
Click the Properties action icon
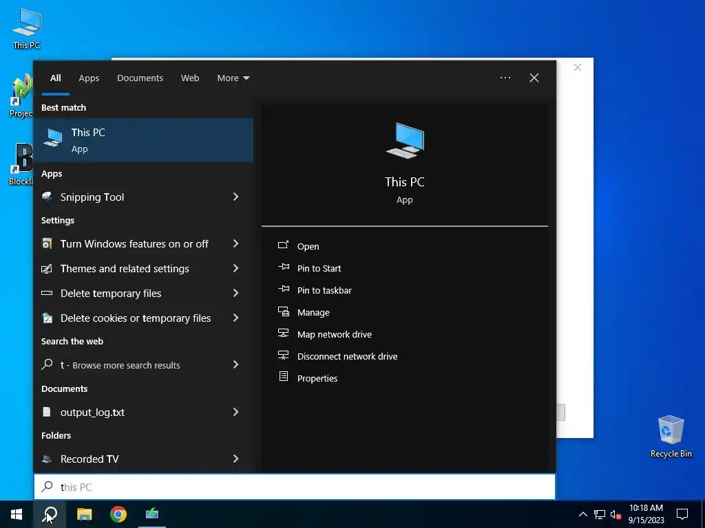(283, 377)
